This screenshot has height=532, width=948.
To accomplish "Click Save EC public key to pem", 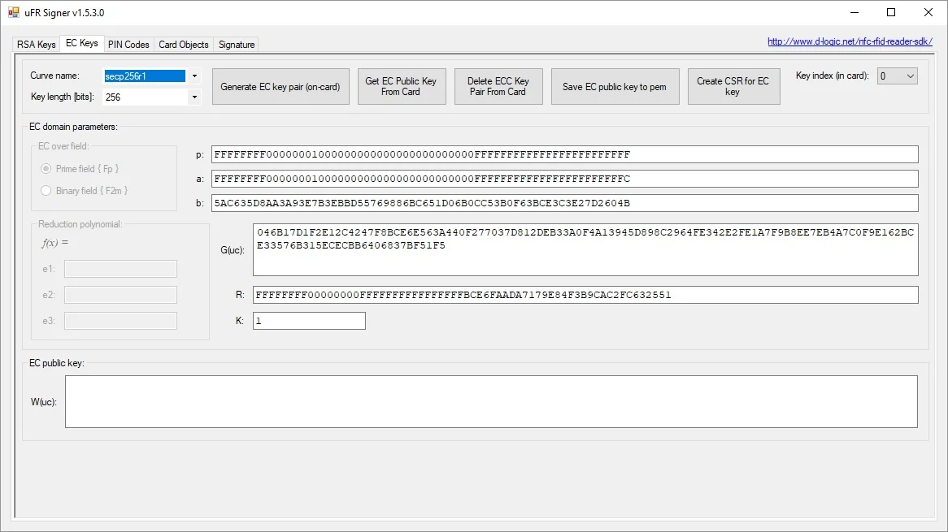I will (615, 86).
